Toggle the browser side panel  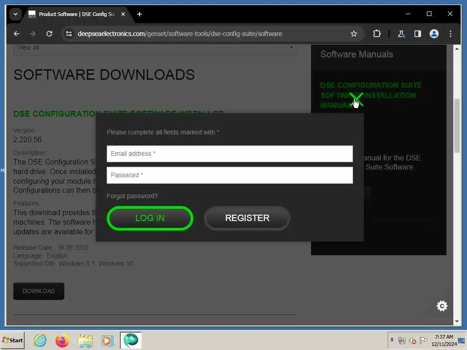[x=418, y=34]
